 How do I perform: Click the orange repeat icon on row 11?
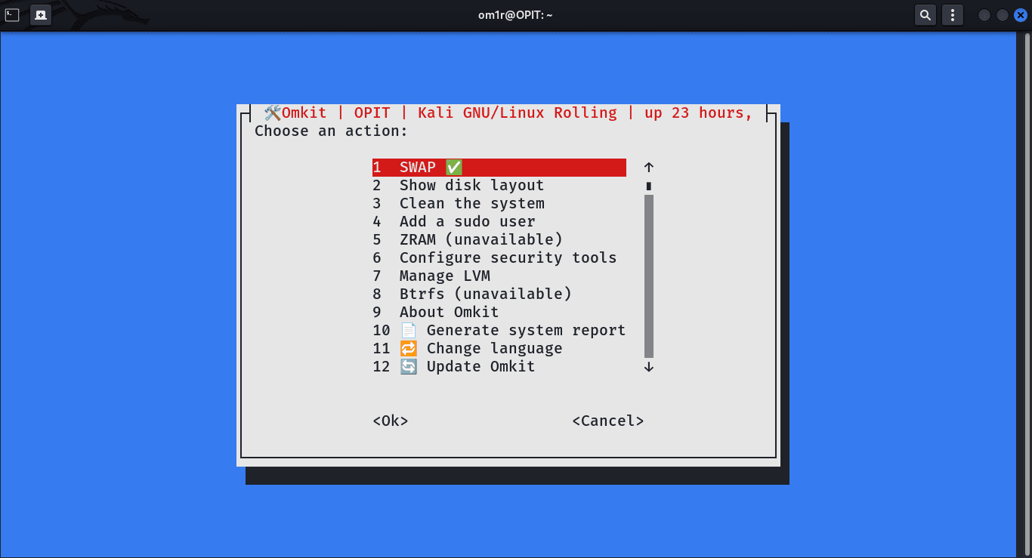point(408,348)
